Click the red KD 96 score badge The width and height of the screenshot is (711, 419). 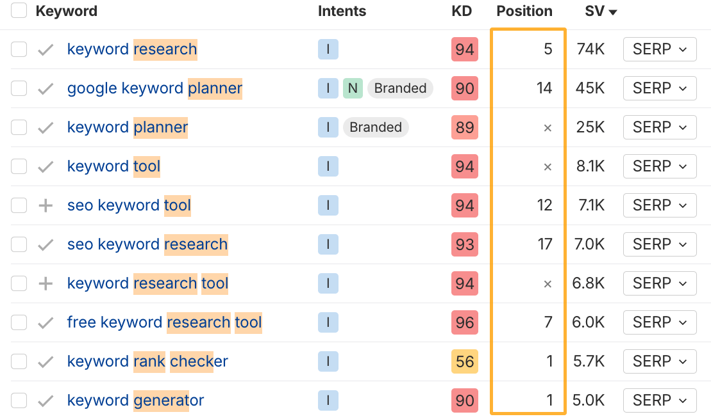click(x=464, y=322)
